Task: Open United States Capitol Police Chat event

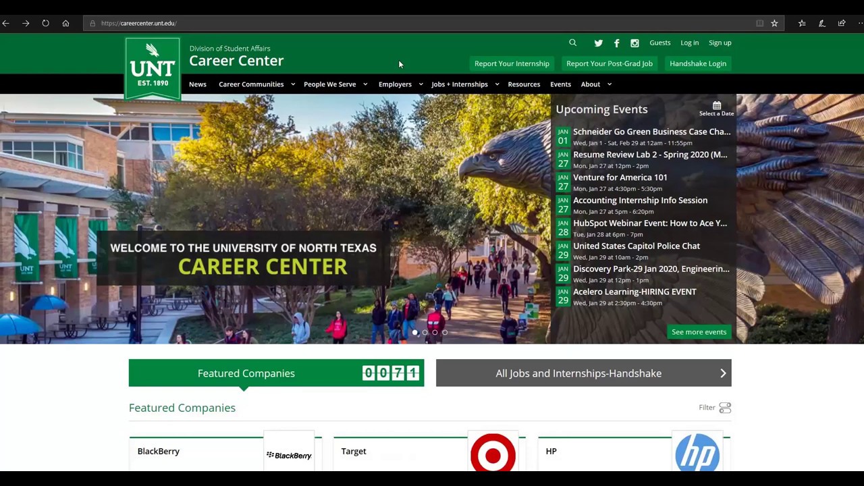Action: (637, 246)
